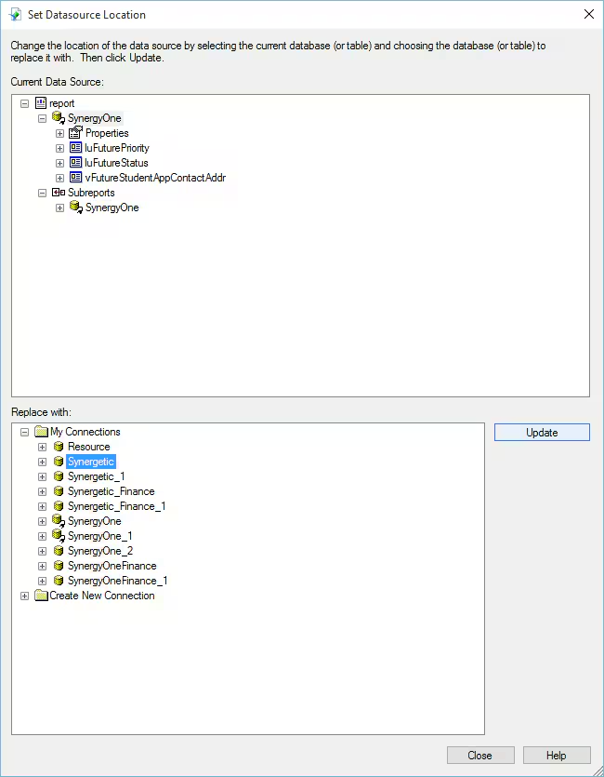Expand the Resource connection
This screenshot has height=777, width=604.
click(42, 447)
